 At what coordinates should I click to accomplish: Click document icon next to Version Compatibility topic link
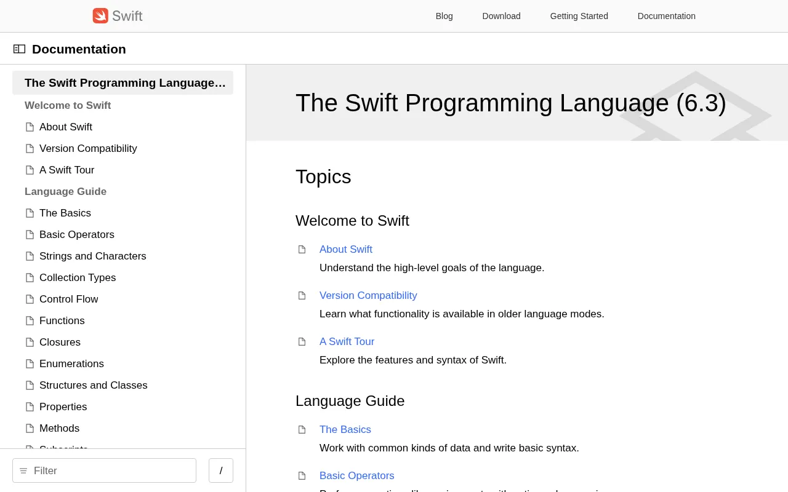pyautogui.click(x=302, y=296)
